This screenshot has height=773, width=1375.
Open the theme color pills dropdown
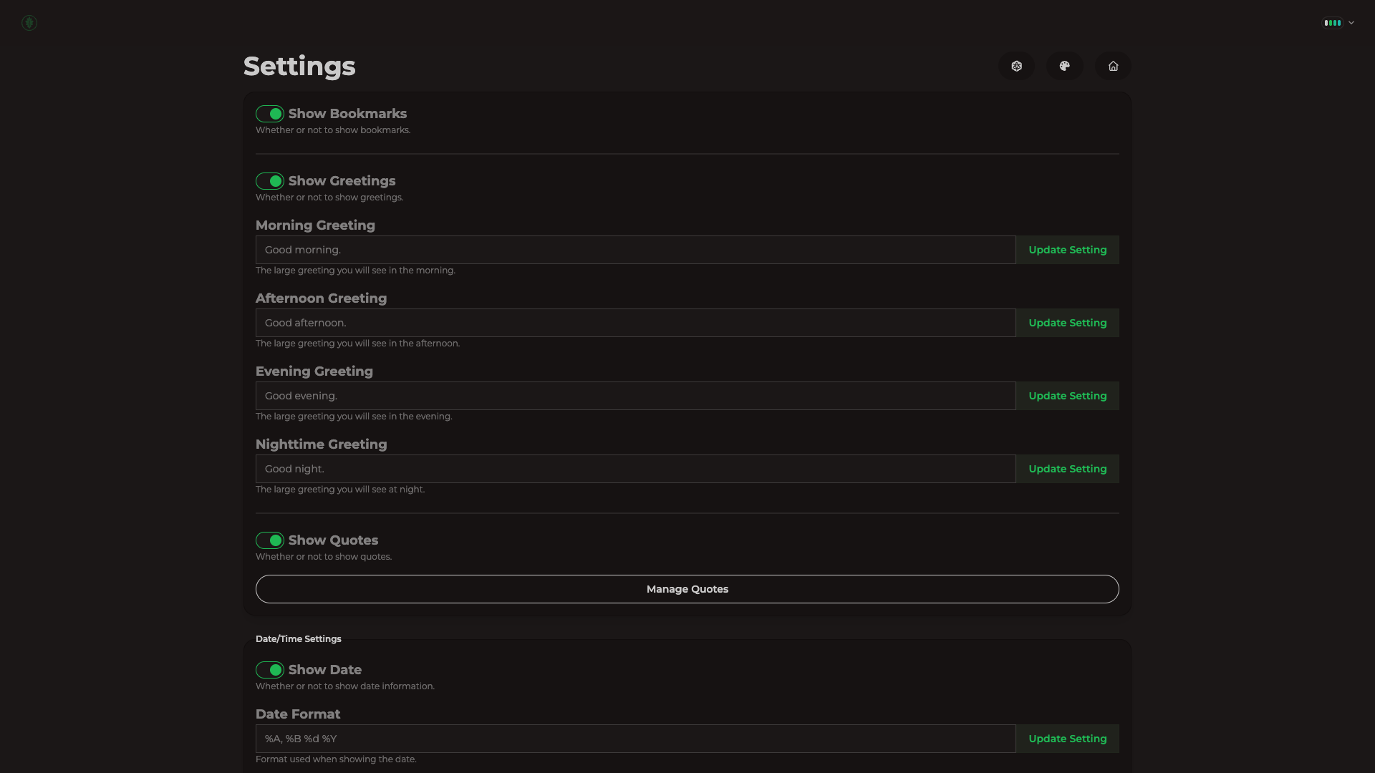1338,23
